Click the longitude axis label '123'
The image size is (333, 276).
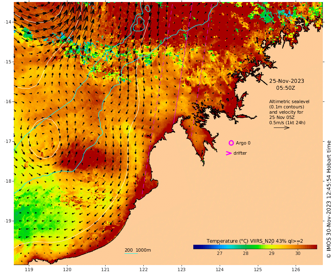pos(182,270)
